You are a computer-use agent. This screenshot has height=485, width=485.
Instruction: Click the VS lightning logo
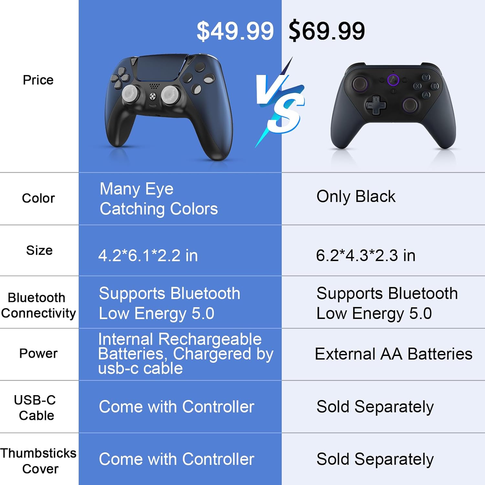coord(281,103)
